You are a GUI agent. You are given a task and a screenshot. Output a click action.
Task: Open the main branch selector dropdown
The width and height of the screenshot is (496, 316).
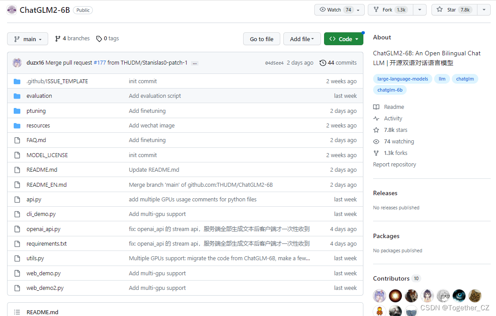27,39
